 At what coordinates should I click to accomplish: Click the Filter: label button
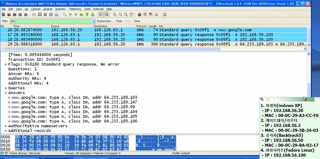tap(5, 21)
